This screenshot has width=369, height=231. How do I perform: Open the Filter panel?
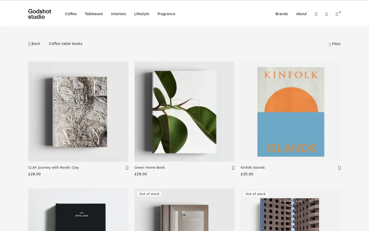coord(335,44)
